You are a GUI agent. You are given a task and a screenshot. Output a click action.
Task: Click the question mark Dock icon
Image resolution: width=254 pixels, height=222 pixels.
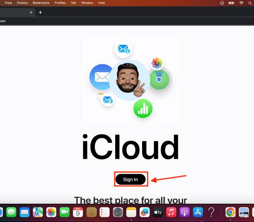tap(211, 212)
